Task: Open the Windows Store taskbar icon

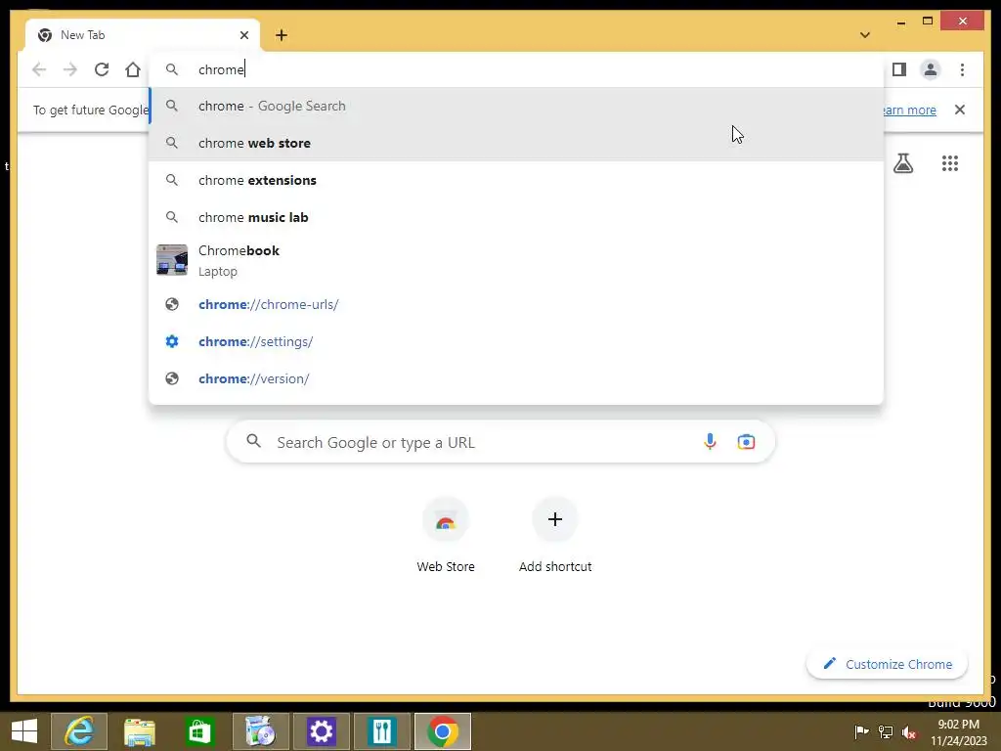Action: coord(199,731)
